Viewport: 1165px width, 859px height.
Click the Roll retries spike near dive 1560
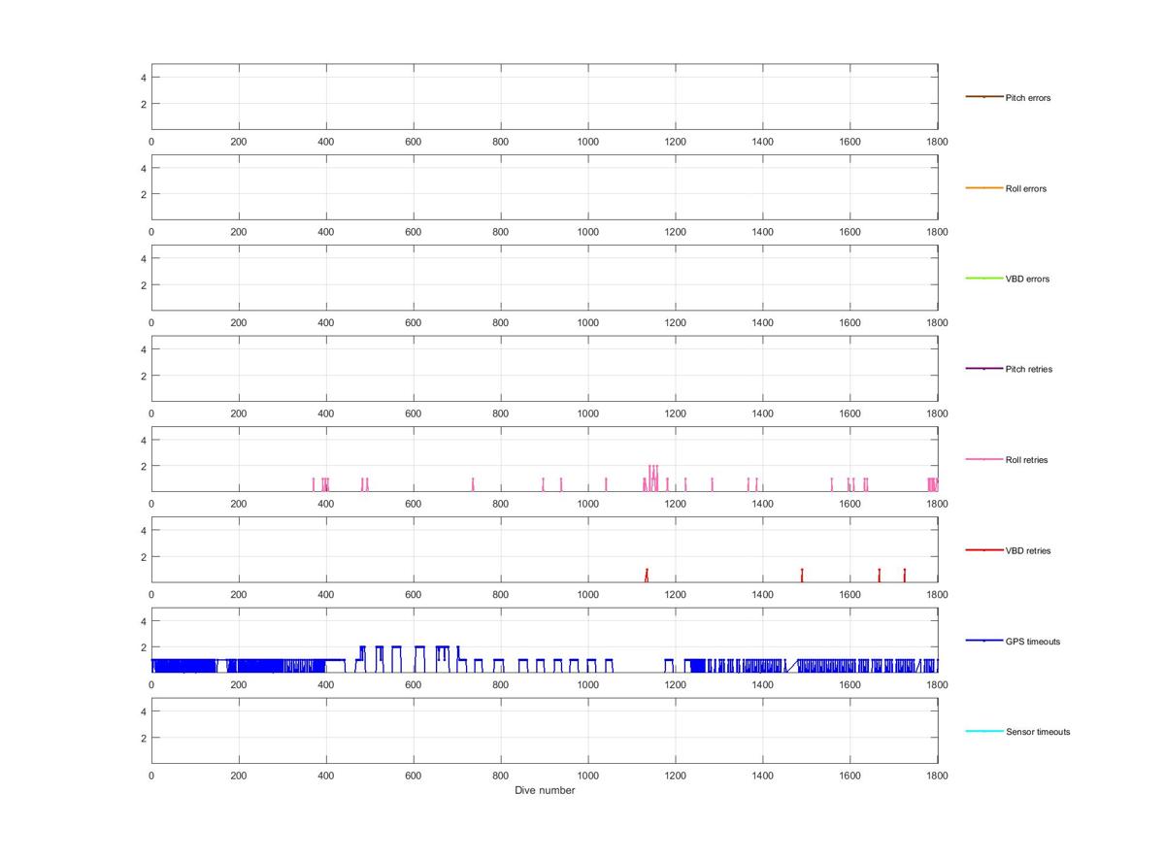[x=832, y=484]
